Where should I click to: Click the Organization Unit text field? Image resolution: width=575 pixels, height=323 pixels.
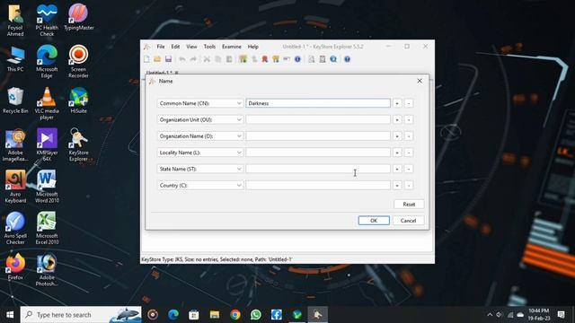pyautogui.click(x=318, y=119)
